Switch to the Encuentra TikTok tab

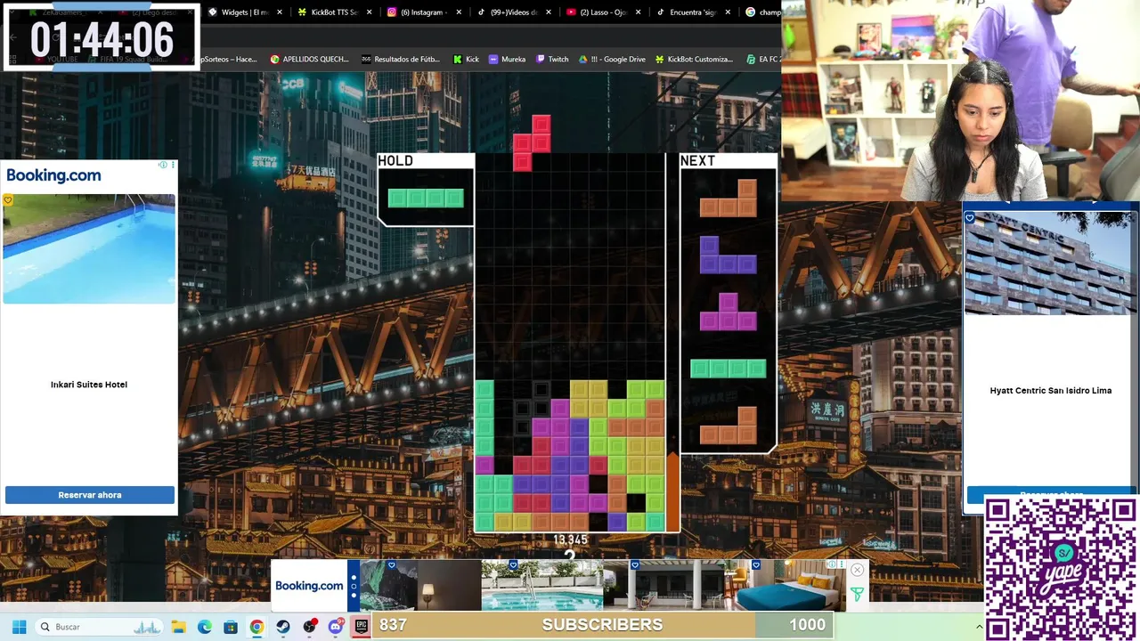click(x=693, y=12)
